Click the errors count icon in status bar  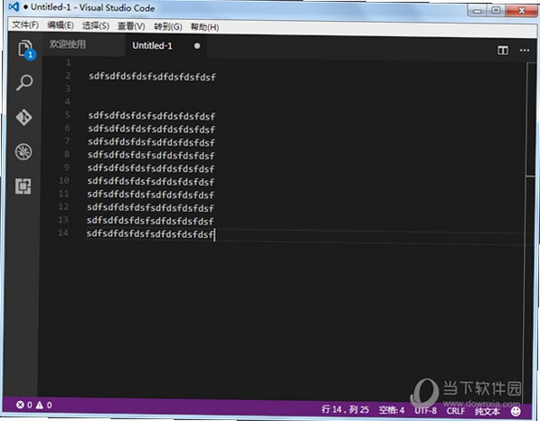pos(20,405)
